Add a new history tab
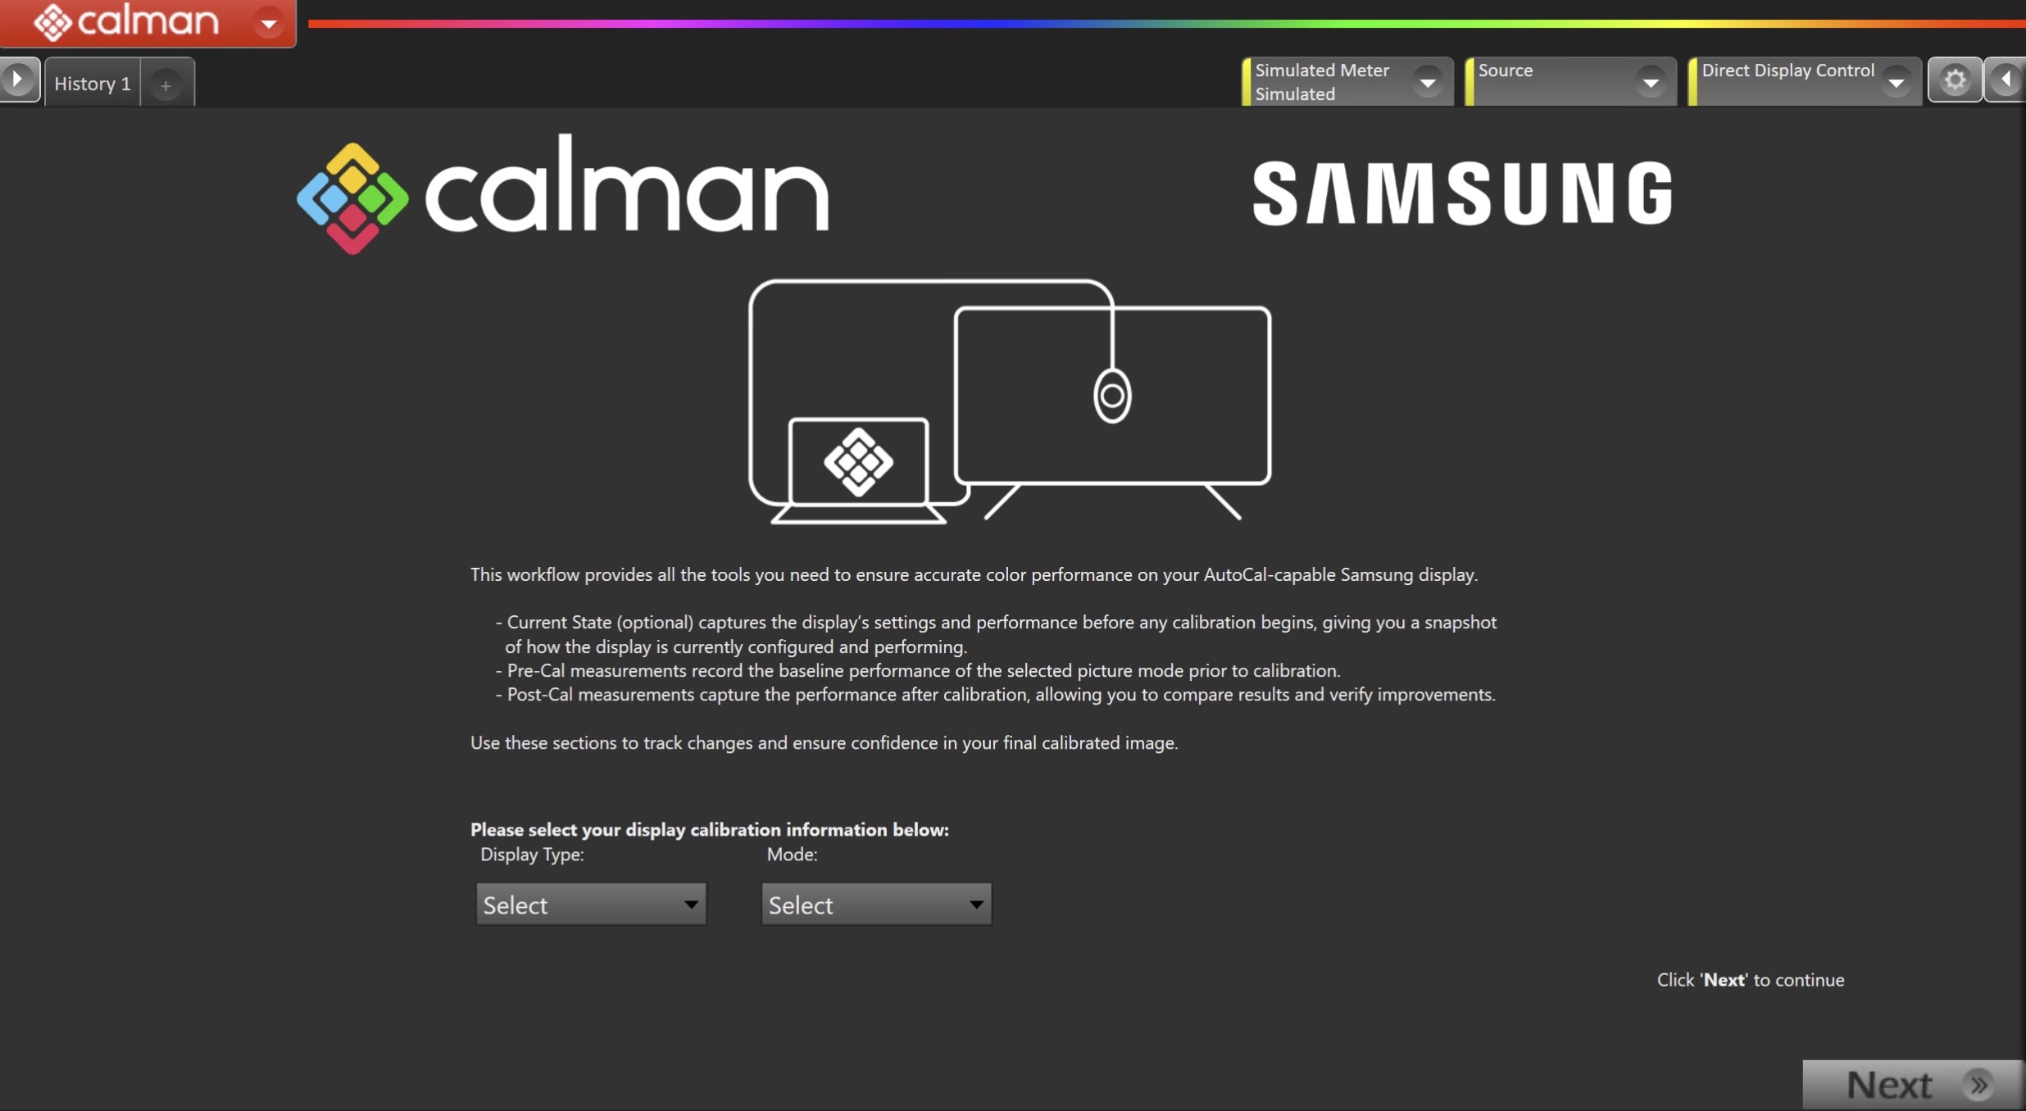 pyautogui.click(x=166, y=84)
